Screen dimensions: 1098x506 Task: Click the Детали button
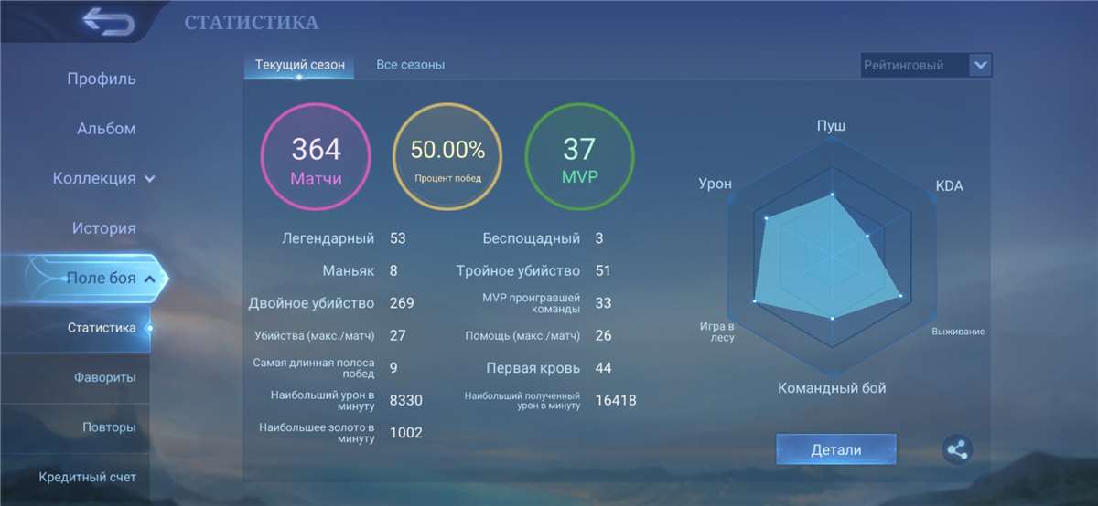point(836,449)
